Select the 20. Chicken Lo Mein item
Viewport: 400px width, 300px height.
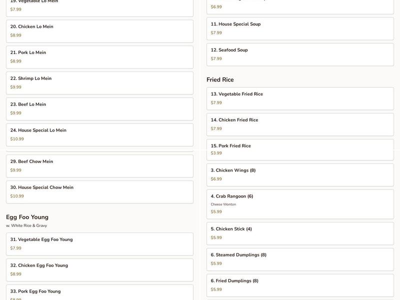coord(99,31)
